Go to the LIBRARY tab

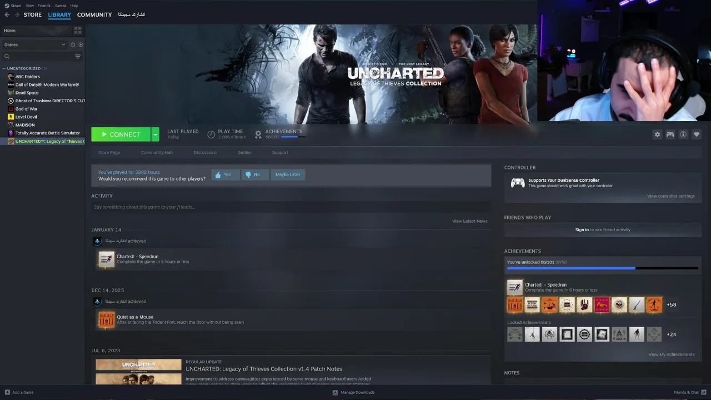tap(59, 14)
